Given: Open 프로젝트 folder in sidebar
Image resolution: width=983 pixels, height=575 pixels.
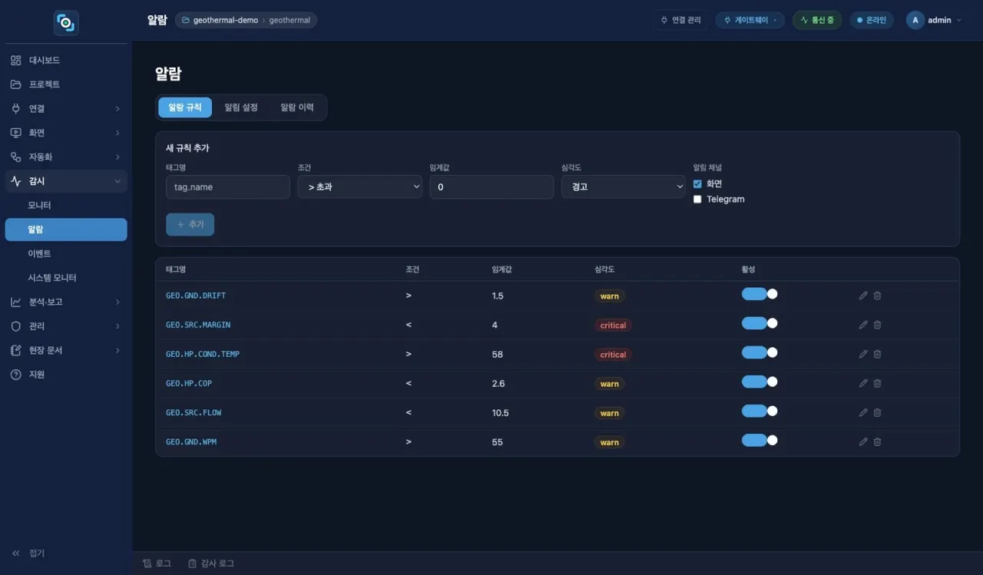Looking at the screenshot, I should [66, 84].
